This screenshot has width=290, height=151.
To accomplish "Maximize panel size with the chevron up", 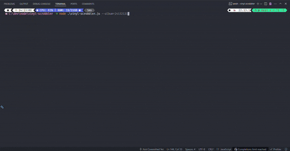I will (x=280, y=4).
